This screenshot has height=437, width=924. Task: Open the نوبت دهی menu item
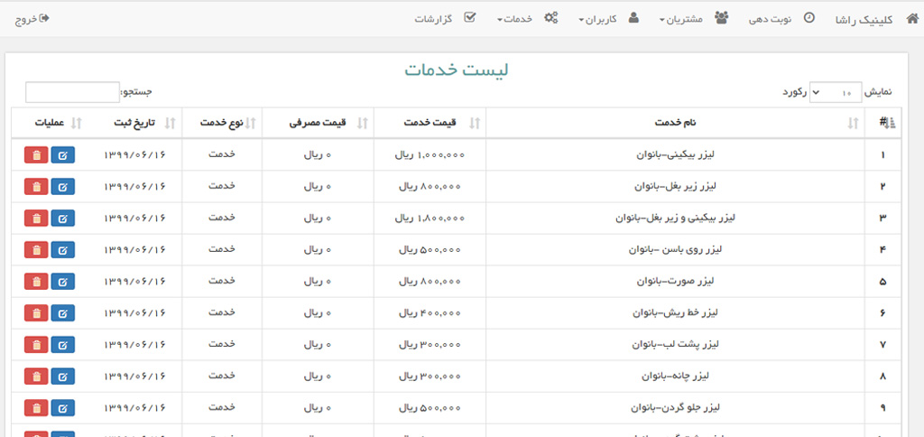(771, 19)
